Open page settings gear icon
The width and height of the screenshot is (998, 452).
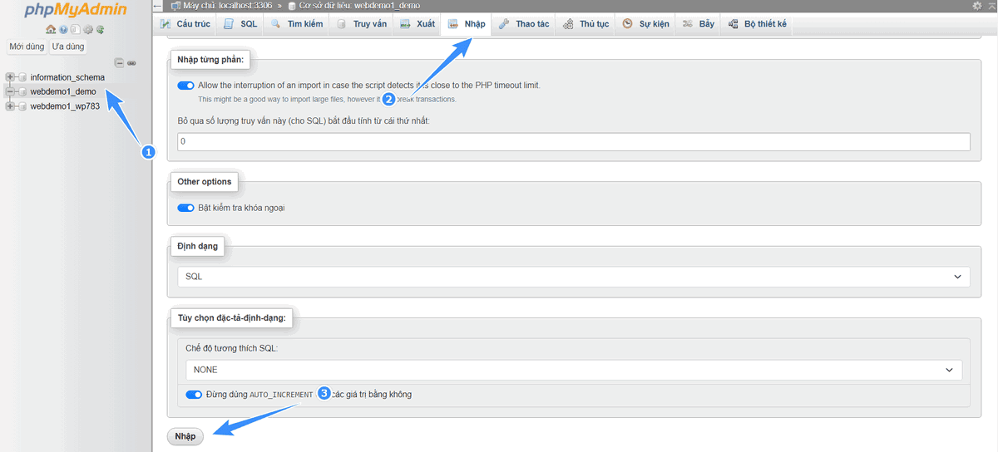[x=977, y=5]
